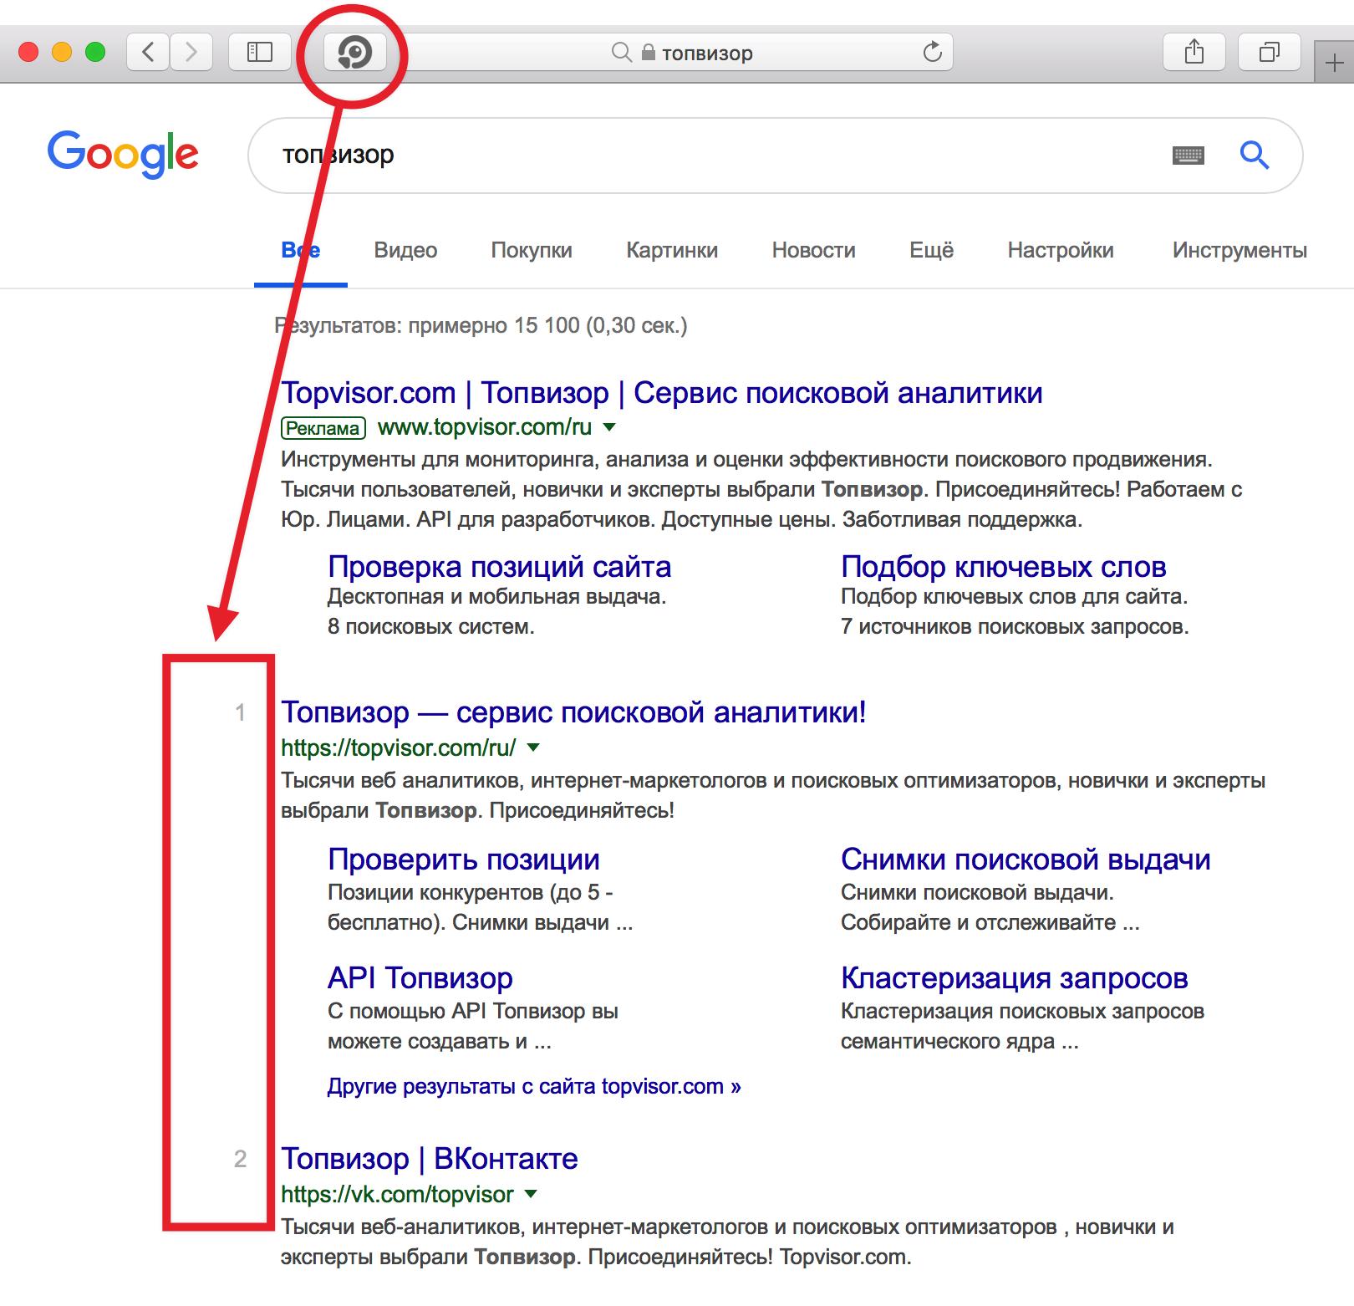Click the Topvisor extension icon in toolbar
Viewport: 1354px width, 1306px height.
coord(355,54)
